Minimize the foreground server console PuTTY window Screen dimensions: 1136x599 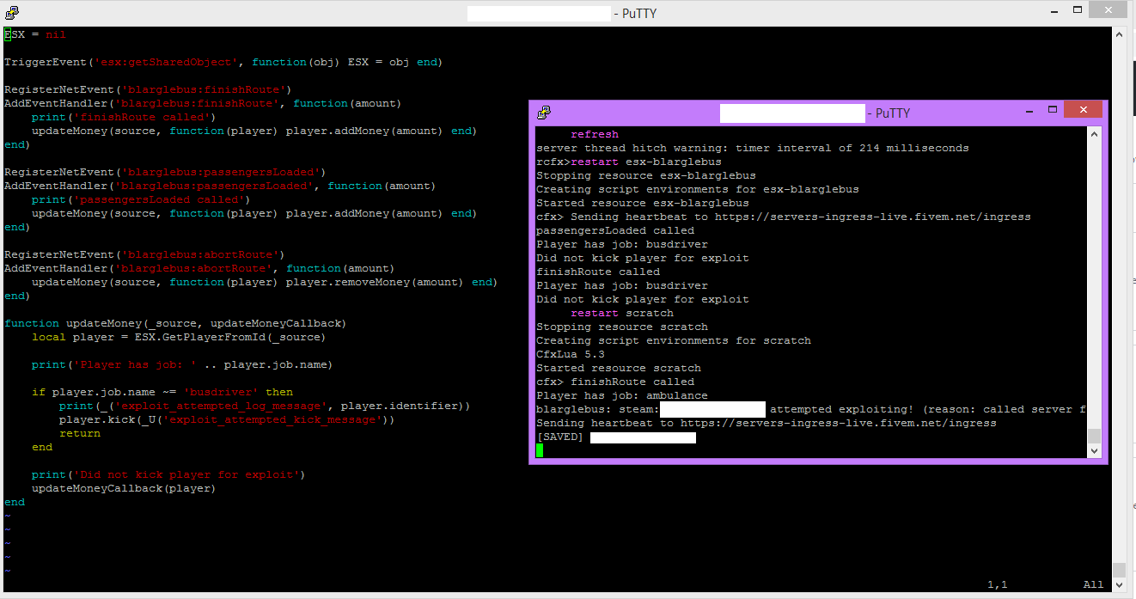click(1029, 112)
